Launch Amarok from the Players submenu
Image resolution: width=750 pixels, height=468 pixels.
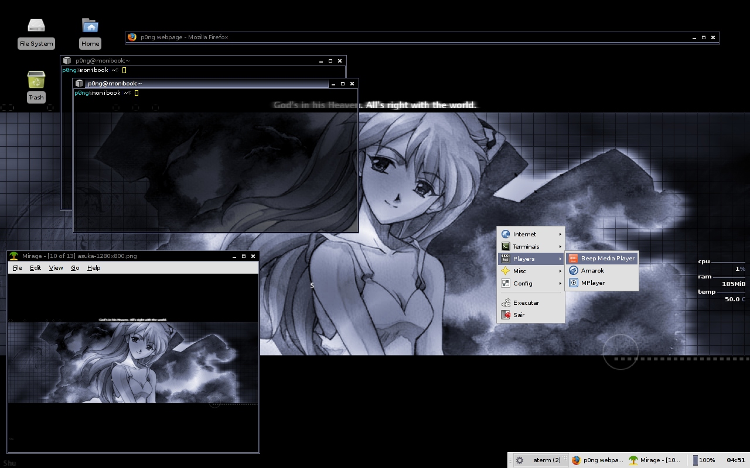tap(602, 270)
